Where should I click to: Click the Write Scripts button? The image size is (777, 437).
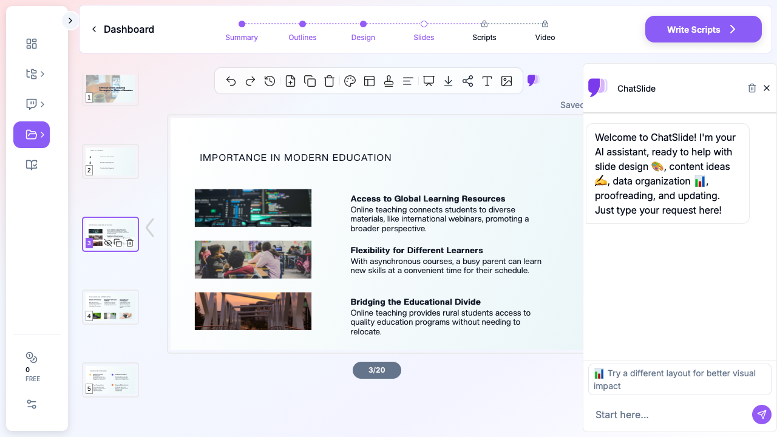(703, 29)
